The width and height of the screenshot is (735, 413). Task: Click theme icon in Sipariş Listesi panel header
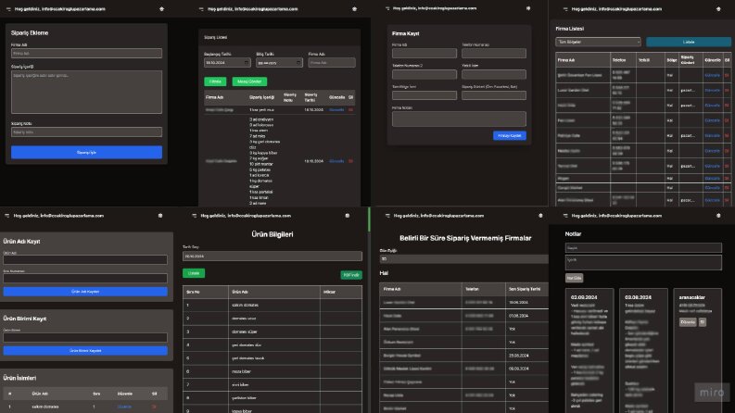pos(354,9)
